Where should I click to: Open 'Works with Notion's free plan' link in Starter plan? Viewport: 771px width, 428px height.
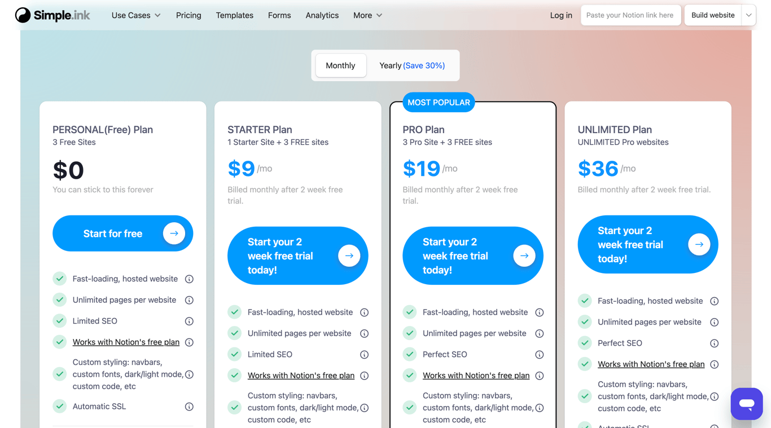[301, 376]
